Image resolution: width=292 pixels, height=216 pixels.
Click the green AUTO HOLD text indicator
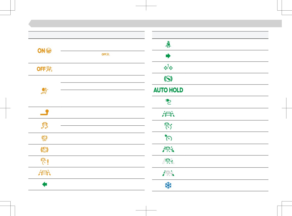pyautogui.click(x=168, y=90)
